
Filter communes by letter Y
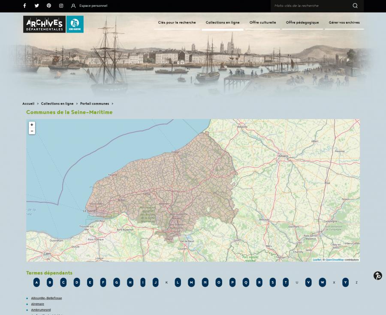[345, 282]
